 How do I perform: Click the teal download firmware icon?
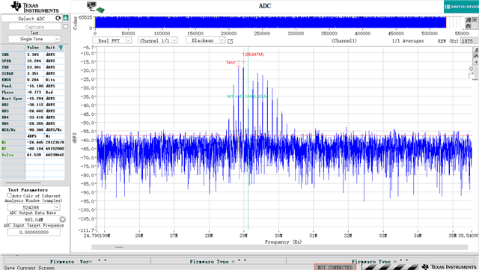pos(66,18)
